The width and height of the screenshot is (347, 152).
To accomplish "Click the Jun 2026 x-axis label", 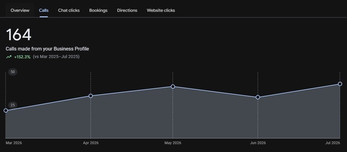I will click(x=258, y=143).
